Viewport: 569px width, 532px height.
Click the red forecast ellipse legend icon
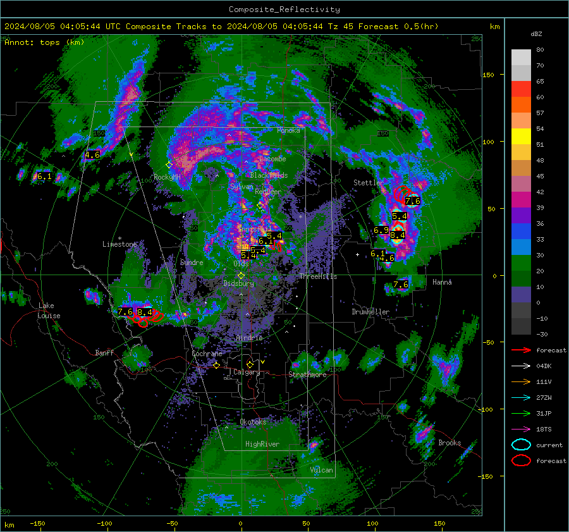pos(521,461)
